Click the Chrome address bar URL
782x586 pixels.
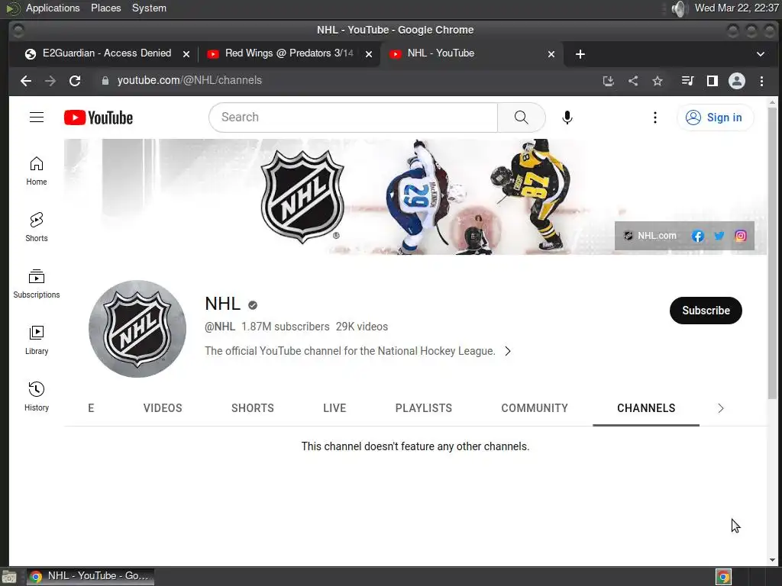tap(189, 80)
